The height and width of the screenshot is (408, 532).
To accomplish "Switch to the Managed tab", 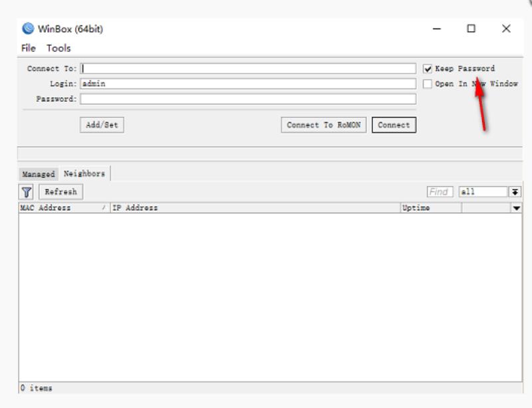I will [39, 174].
